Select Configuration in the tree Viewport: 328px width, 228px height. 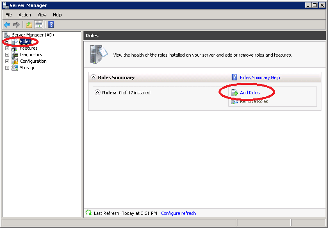[x=33, y=61]
